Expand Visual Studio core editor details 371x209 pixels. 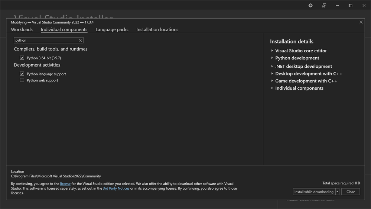[272, 51]
